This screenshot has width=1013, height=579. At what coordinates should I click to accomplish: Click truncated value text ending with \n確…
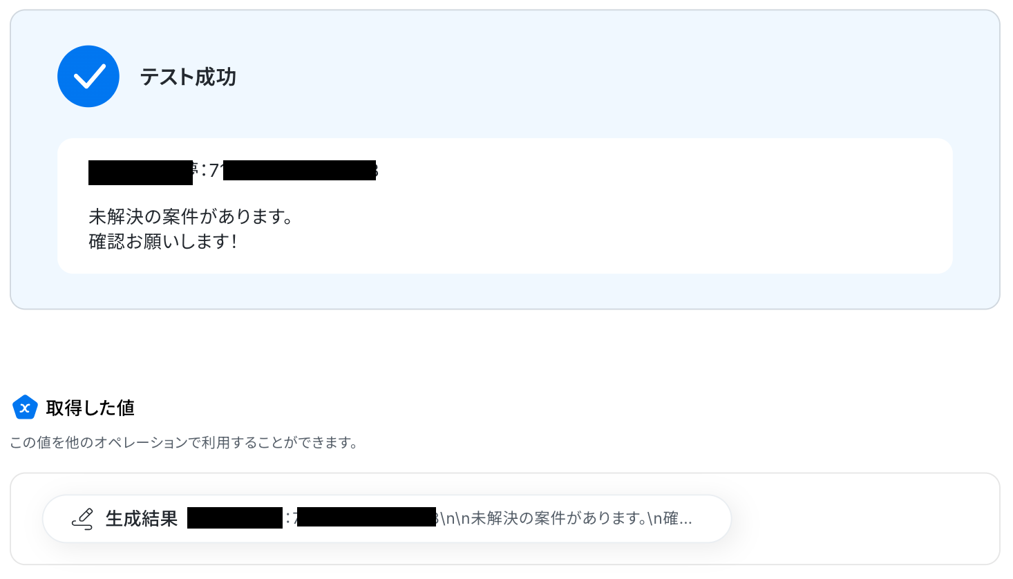(x=567, y=518)
